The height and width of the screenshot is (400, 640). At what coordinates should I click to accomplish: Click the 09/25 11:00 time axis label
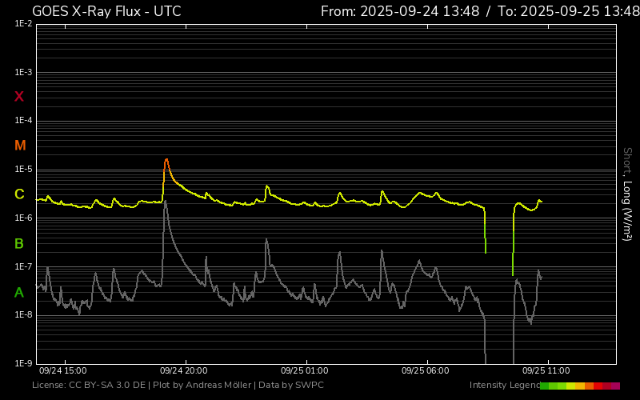click(546, 371)
